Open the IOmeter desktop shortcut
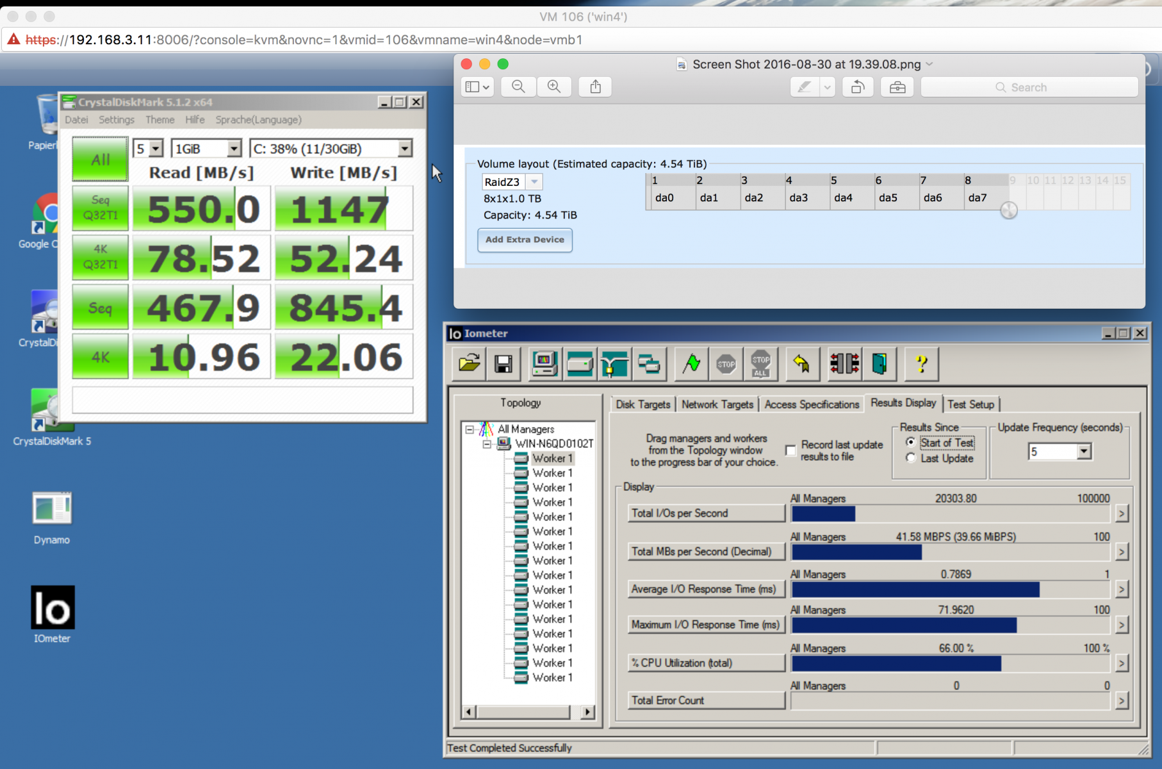Image resolution: width=1162 pixels, height=769 pixels. 53,608
